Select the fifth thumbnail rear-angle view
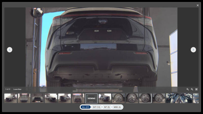Image resolution: width=203 pixels, height=114 pixels. [x=64, y=98]
